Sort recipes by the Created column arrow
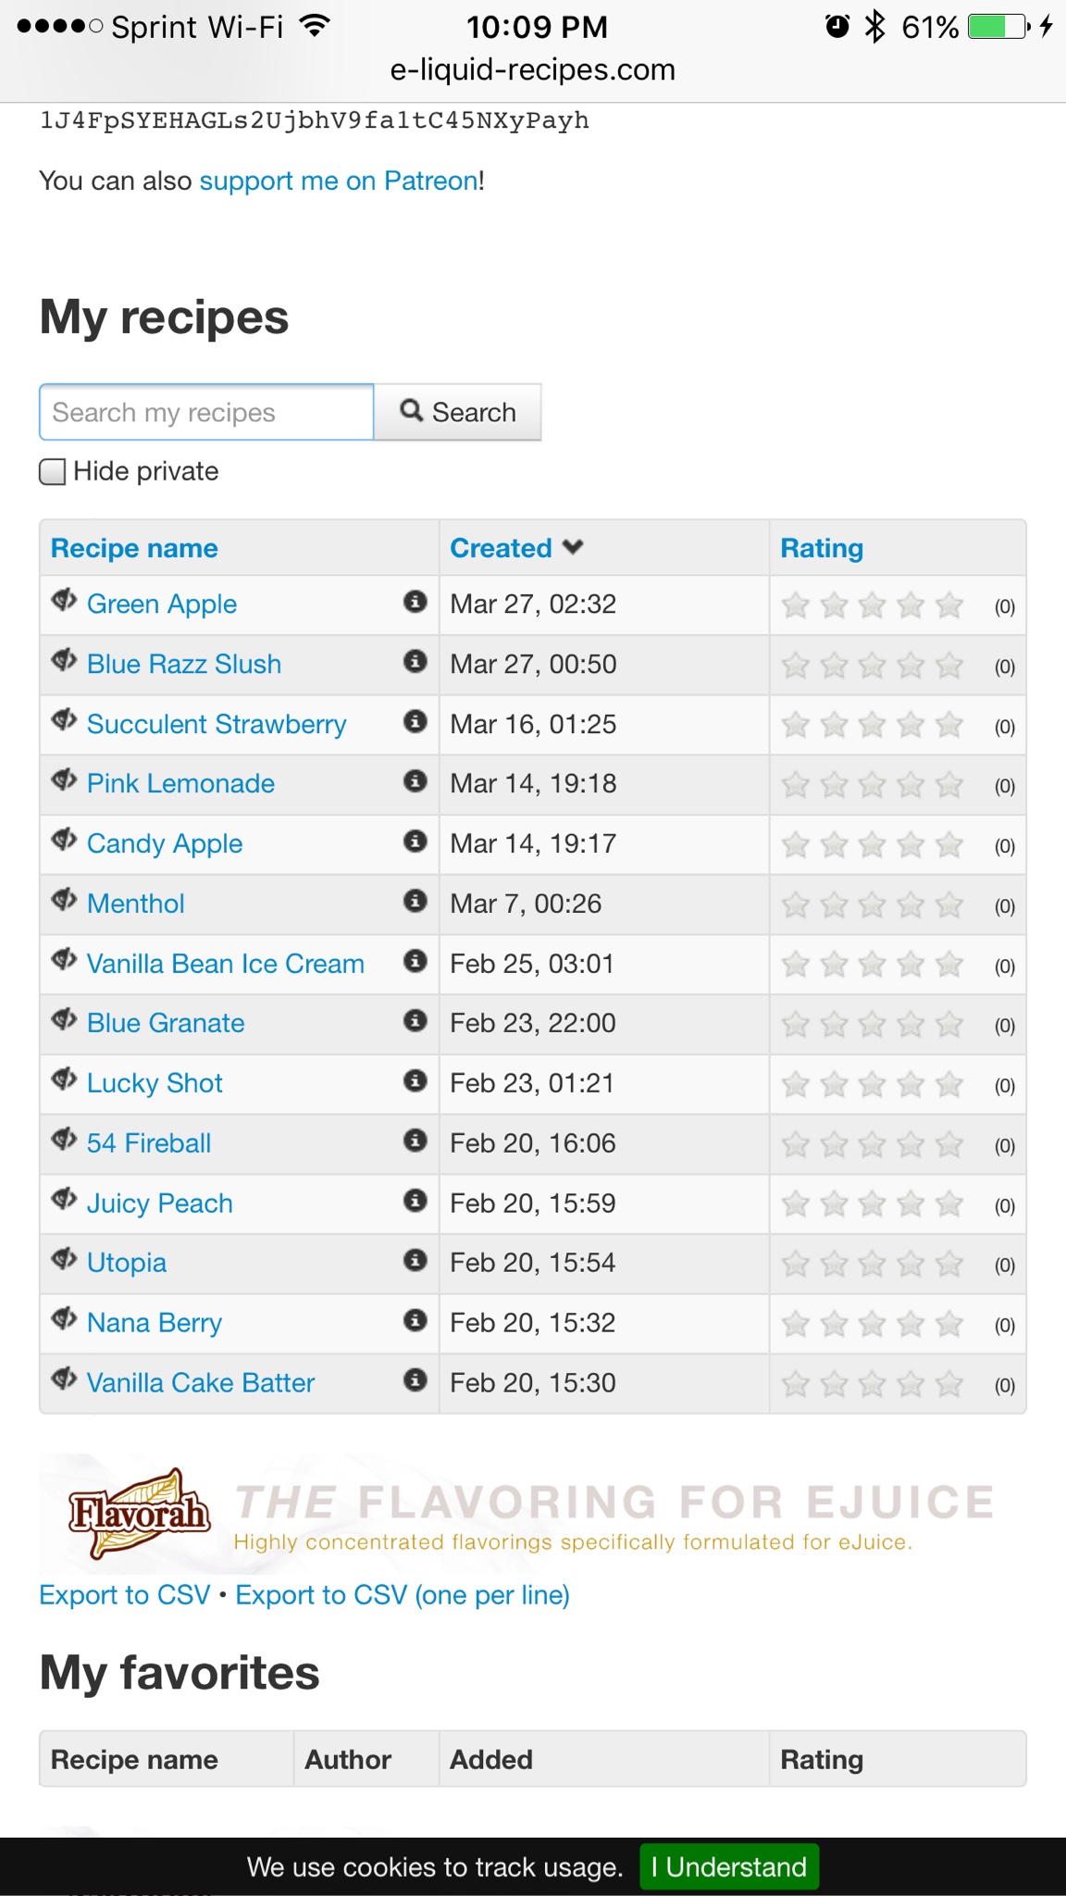Viewport: 1066px width, 1896px height. 573,547
